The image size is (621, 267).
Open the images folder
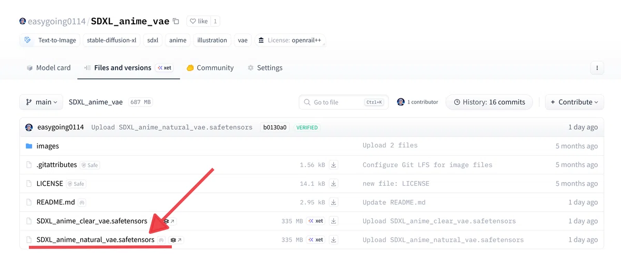click(x=48, y=146)
